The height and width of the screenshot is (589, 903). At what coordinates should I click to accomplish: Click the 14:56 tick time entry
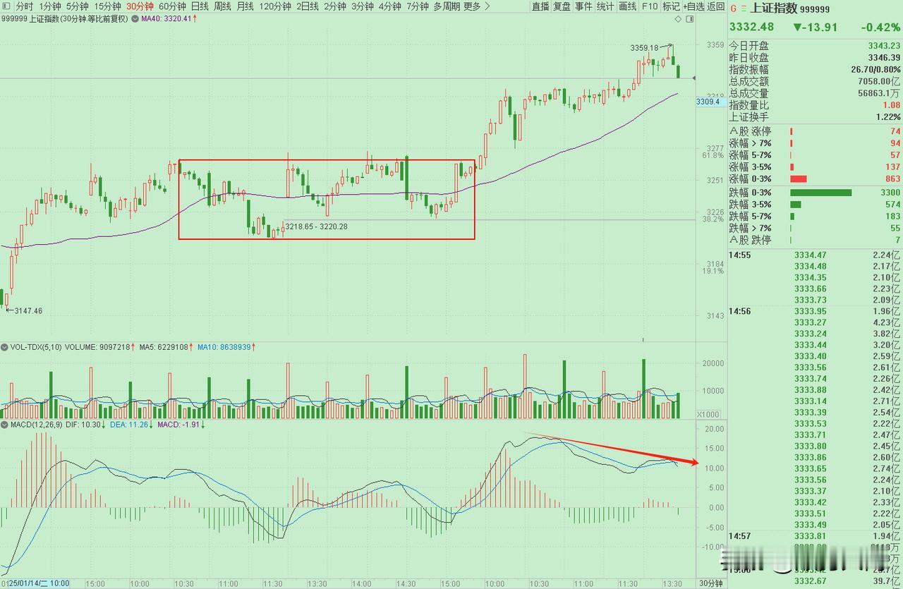coord(740,311)
